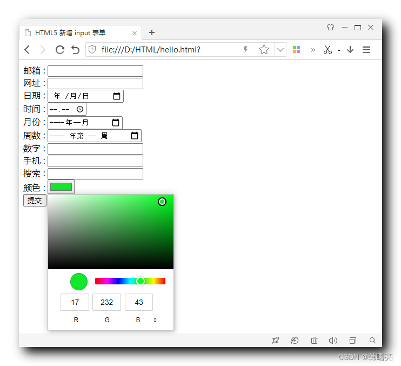
Task: Click the G value field showing 232
Action: pyautogui.click(x=106, y=302)
